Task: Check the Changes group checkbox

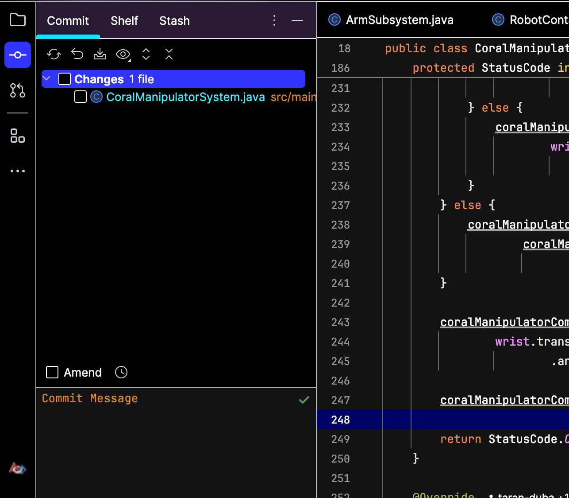Action: tap(65, 79)
